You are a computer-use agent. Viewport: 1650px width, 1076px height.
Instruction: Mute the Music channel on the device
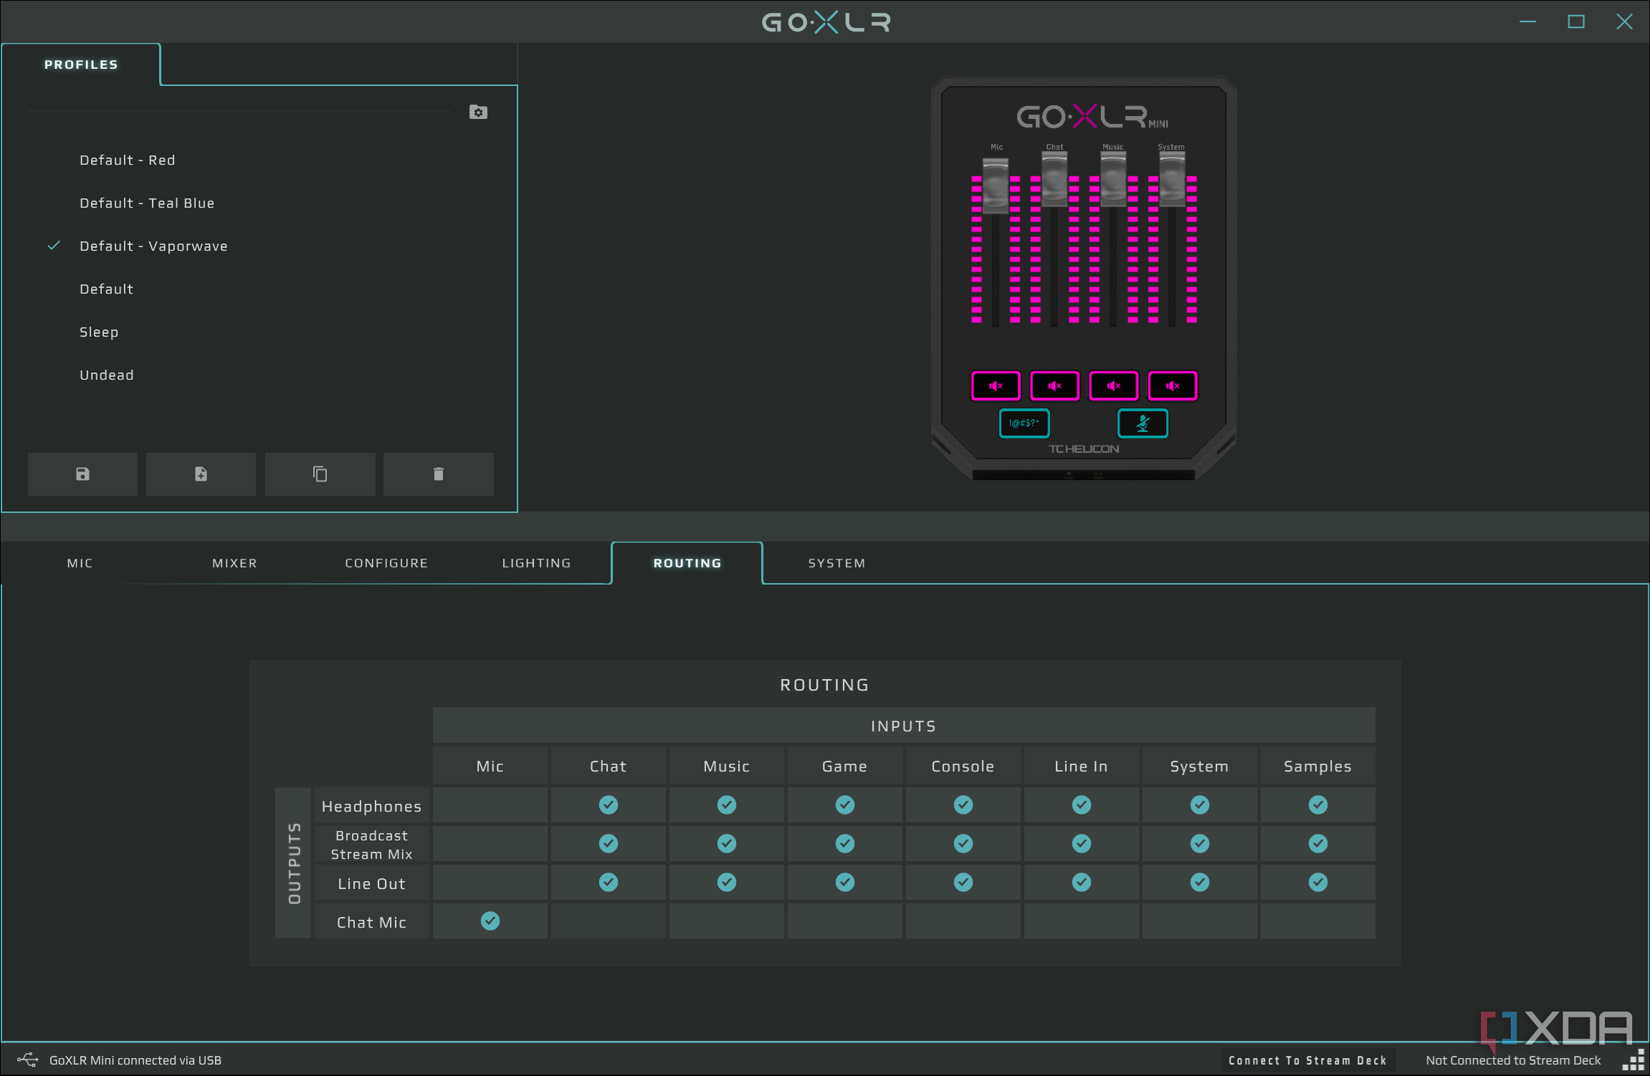click(1113, 385)
